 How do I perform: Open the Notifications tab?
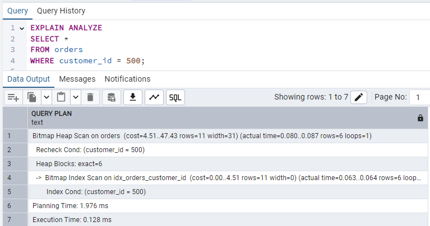coord(127,79)
